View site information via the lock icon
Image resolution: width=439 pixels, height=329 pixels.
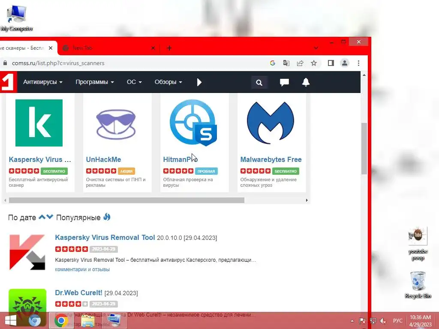5,63
